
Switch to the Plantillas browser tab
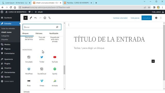click(78, 3)
